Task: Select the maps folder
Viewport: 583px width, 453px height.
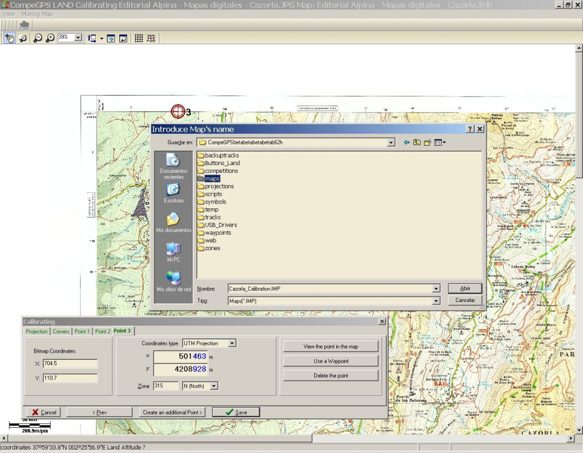Action: 209,179
